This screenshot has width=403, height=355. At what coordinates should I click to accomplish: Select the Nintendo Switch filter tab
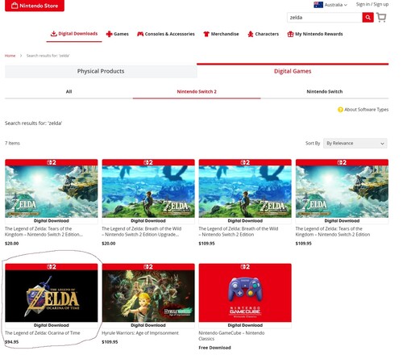(x=325, y=92)
